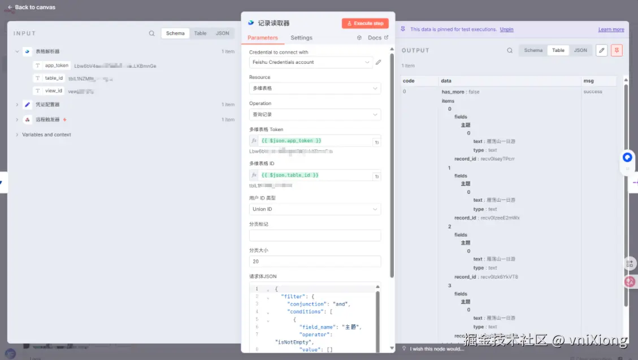
Task: Click the node settings cube icon beside Docs
Action: coord(359,38)
